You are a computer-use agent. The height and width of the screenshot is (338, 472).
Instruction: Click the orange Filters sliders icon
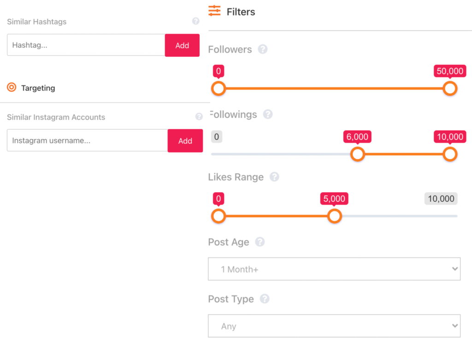coord(215,11)
